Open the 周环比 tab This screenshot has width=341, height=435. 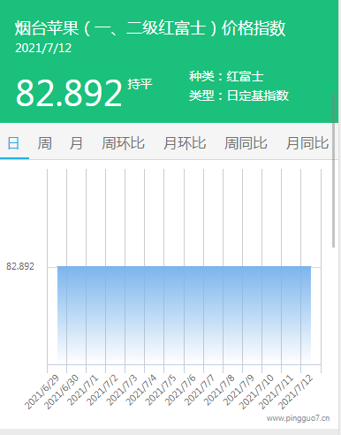point(123,143)
